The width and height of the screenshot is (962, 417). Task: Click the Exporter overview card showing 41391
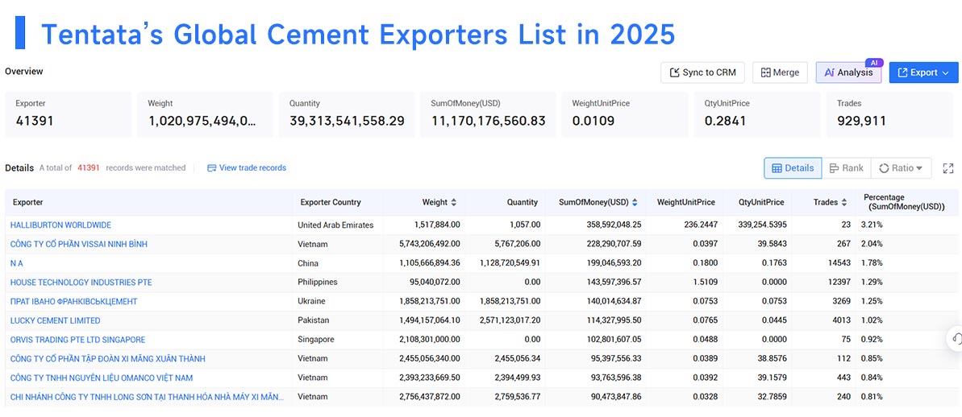pos(68,114)
